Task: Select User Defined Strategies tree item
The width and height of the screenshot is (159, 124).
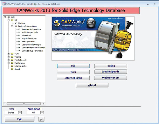Action: [31, 45]
